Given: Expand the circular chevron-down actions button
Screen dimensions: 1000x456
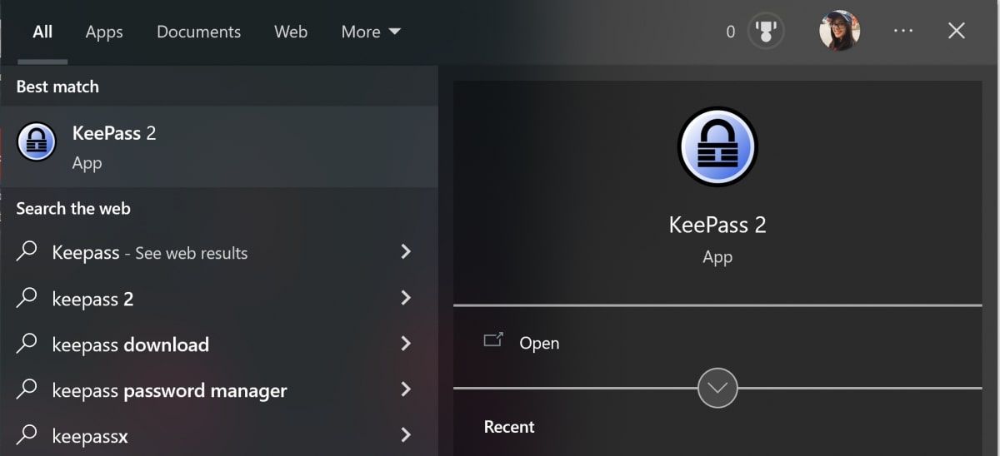Looking at the screenshot, I should click(717, 388).
